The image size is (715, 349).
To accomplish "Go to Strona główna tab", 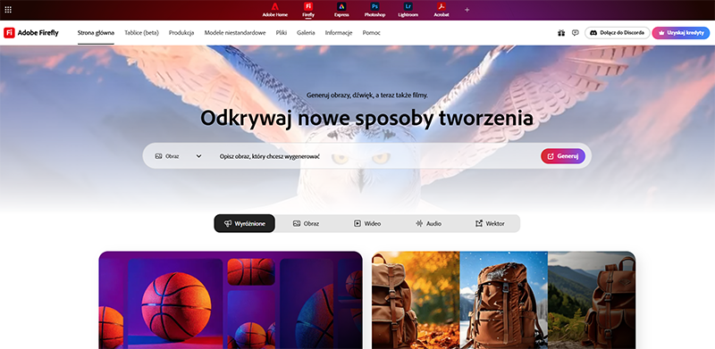I will coord(96,33).
